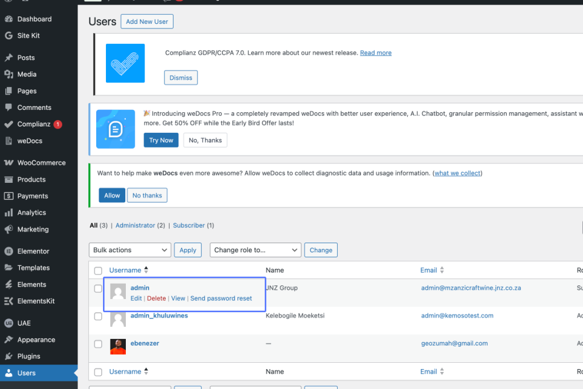Tick the checkbox for the admin user
Image resolution: width=583 pixels, height=389 pixels.
tap(98, 289)
